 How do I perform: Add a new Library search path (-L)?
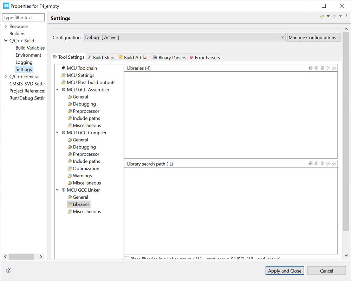point(311,164)
